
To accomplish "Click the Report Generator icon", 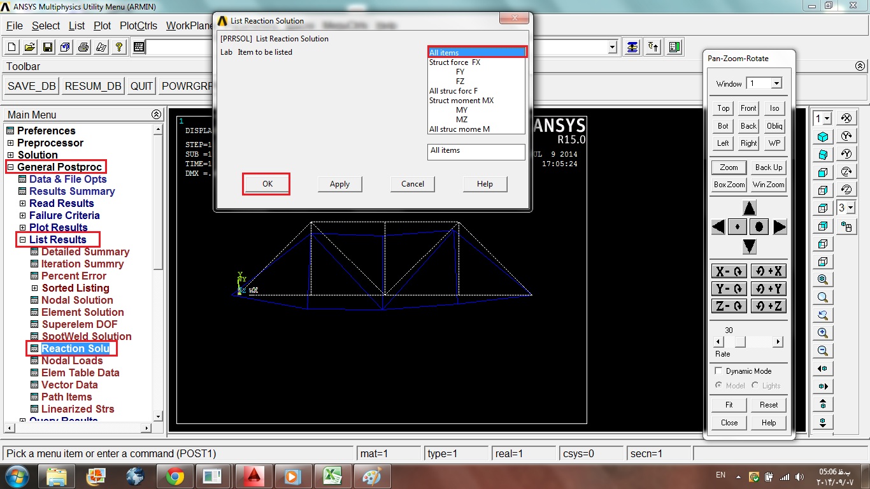I will click(101, 47).
